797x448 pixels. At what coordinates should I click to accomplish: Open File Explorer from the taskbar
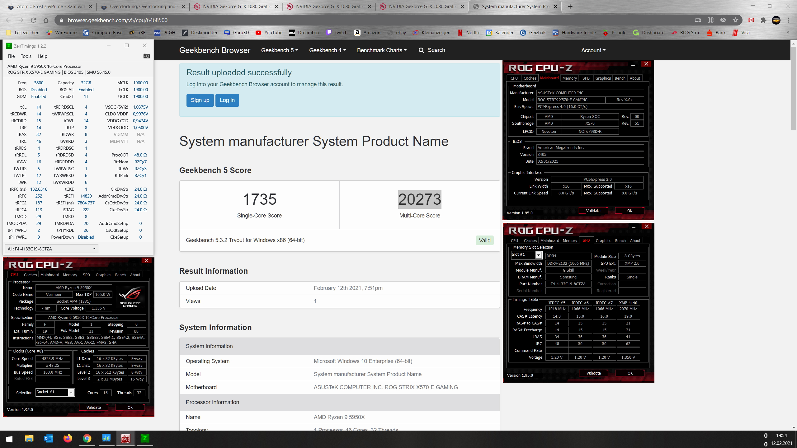click(29, 439)
